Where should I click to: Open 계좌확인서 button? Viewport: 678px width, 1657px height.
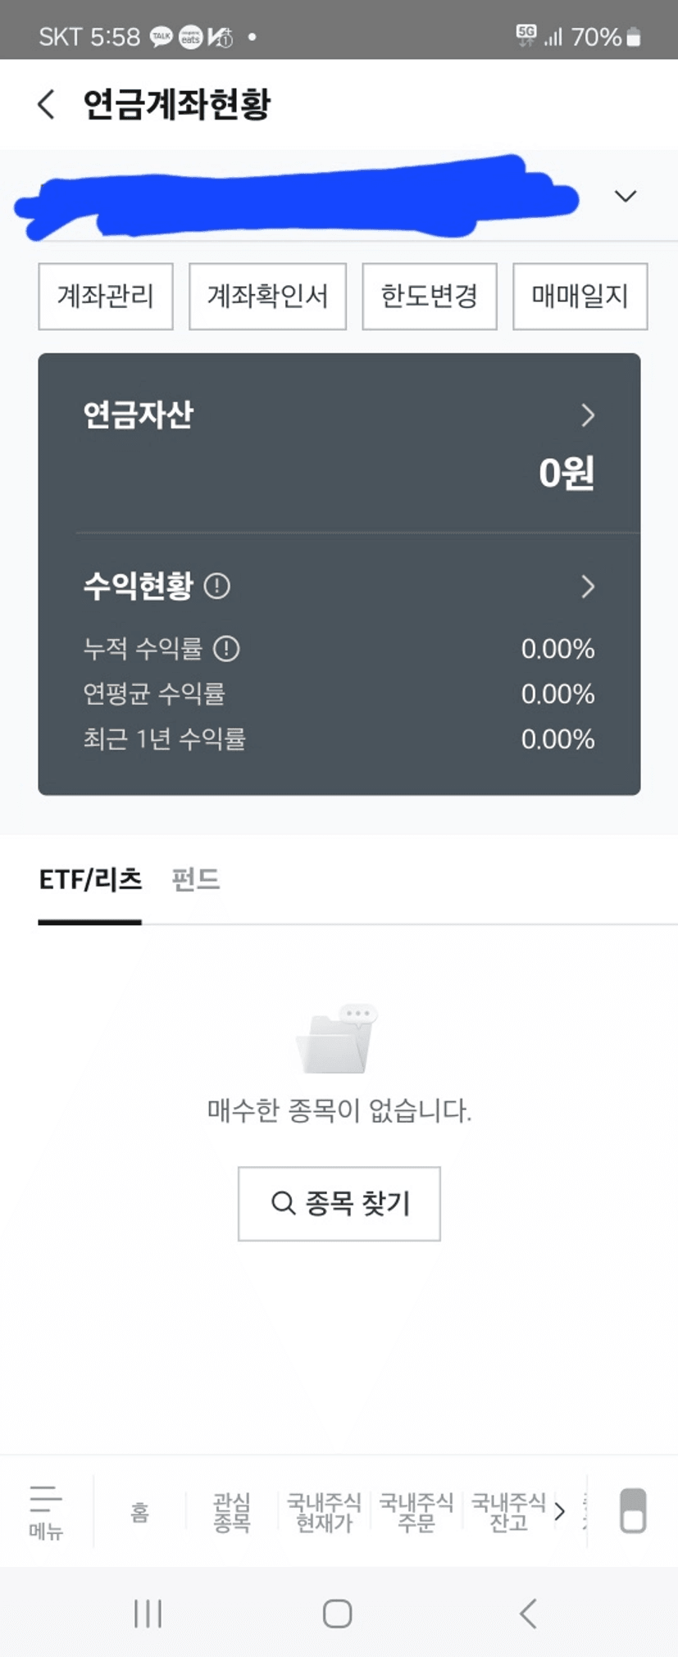tap(267, 297)
